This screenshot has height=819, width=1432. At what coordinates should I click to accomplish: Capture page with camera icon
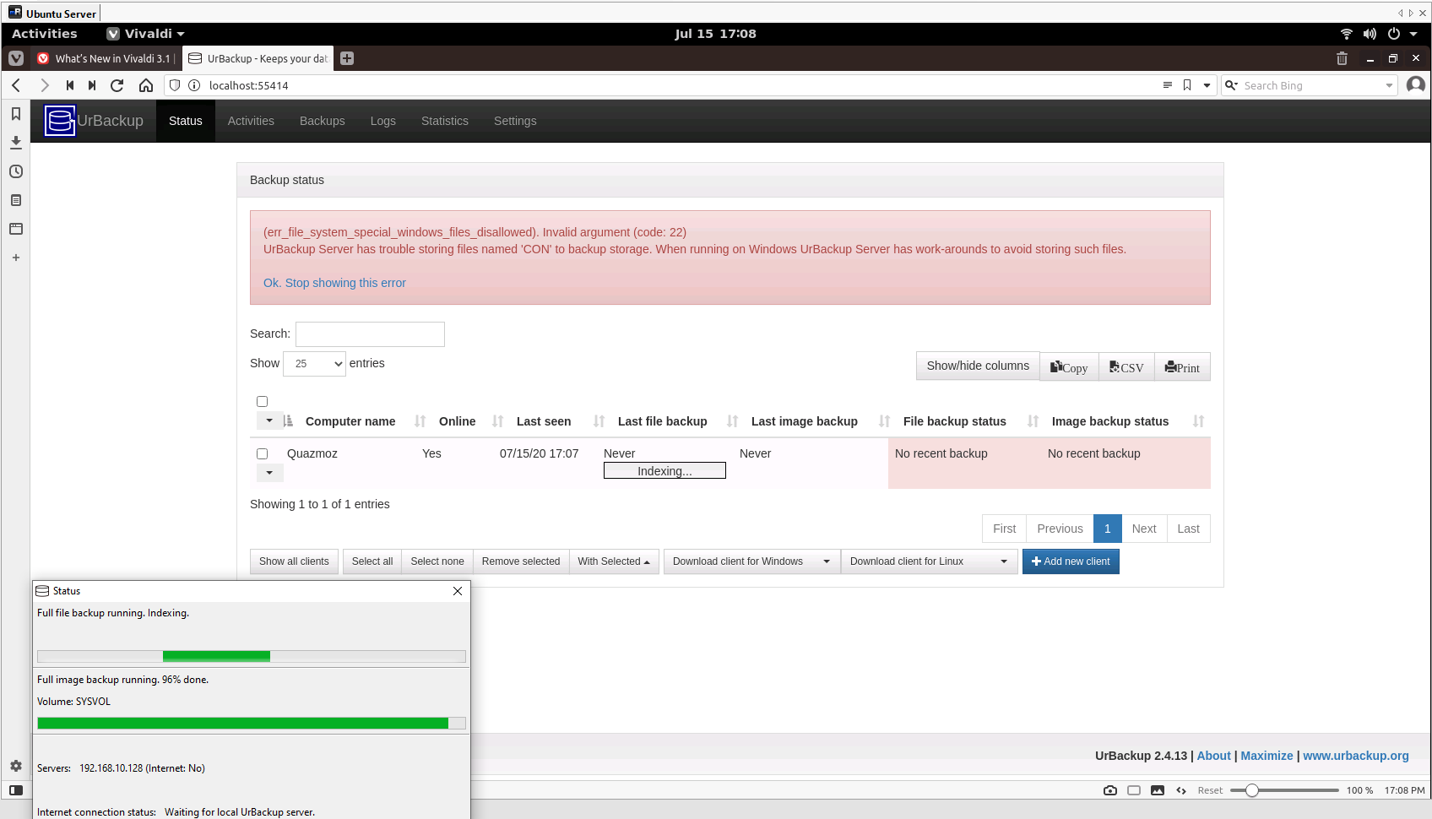(1110, 790)
